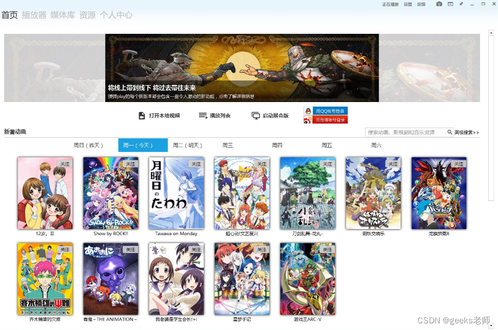Toggle 关注 on the 钢铁交响乐 poster
The width and height of the screenshot is (498, 330).
pyautogui.click(x=393, y=164)
